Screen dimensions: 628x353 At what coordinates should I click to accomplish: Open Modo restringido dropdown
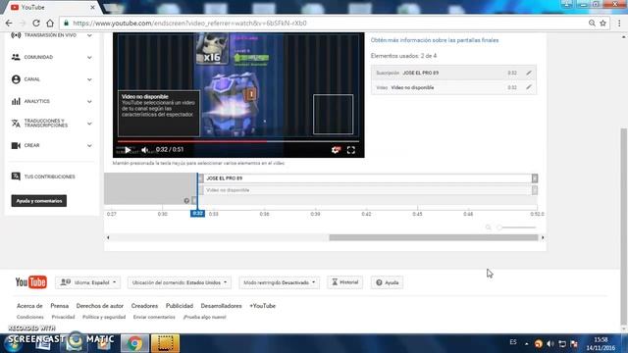click(279, 282)
